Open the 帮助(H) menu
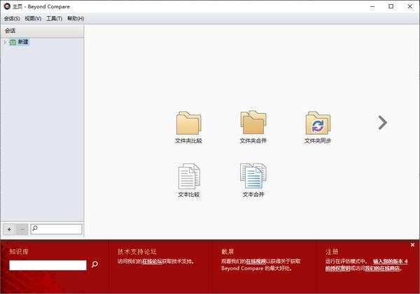This screenshot has width=420, height=294. pos(76,18)
